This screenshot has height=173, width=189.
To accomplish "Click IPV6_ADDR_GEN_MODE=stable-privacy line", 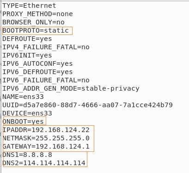I will [71, 88].
